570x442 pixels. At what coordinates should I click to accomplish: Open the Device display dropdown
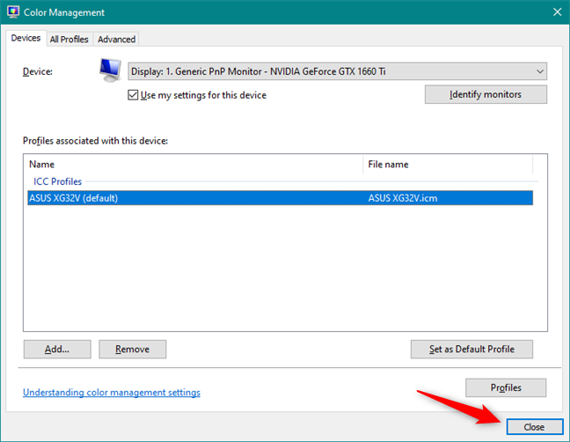pyautogui.click(x=337, y=71)
